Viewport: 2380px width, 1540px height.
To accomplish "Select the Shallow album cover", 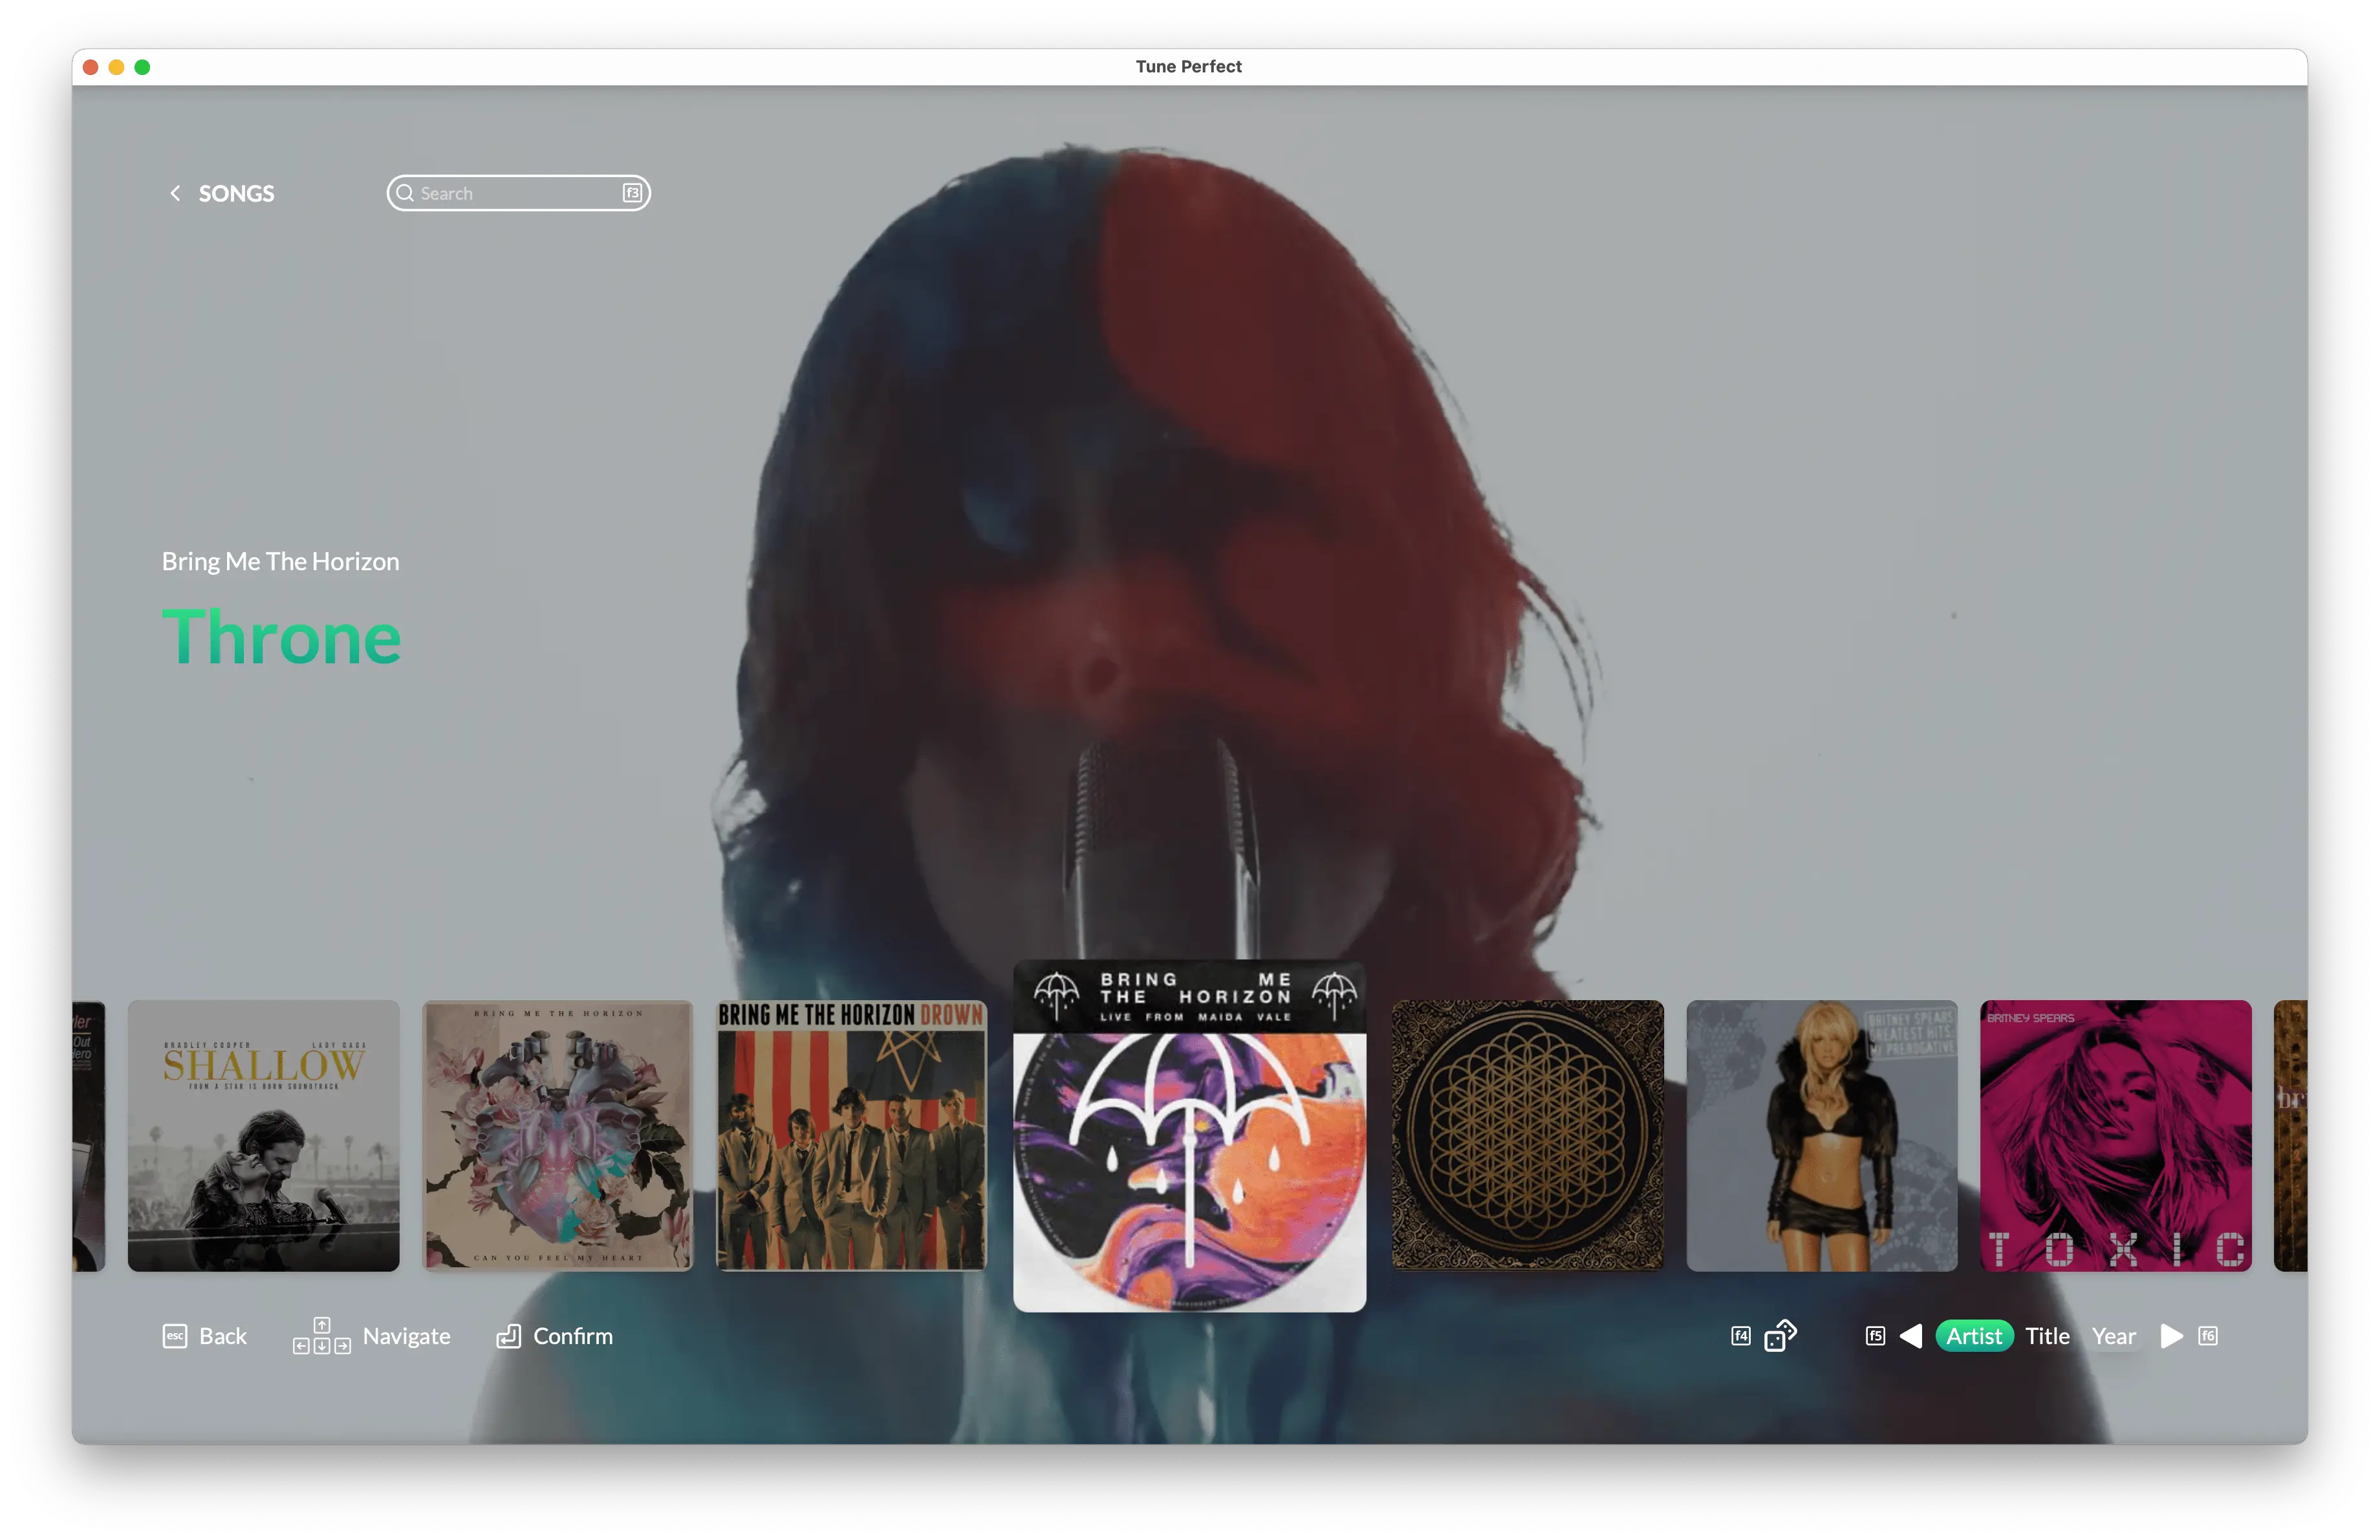I will click(x=263, y=1135).
